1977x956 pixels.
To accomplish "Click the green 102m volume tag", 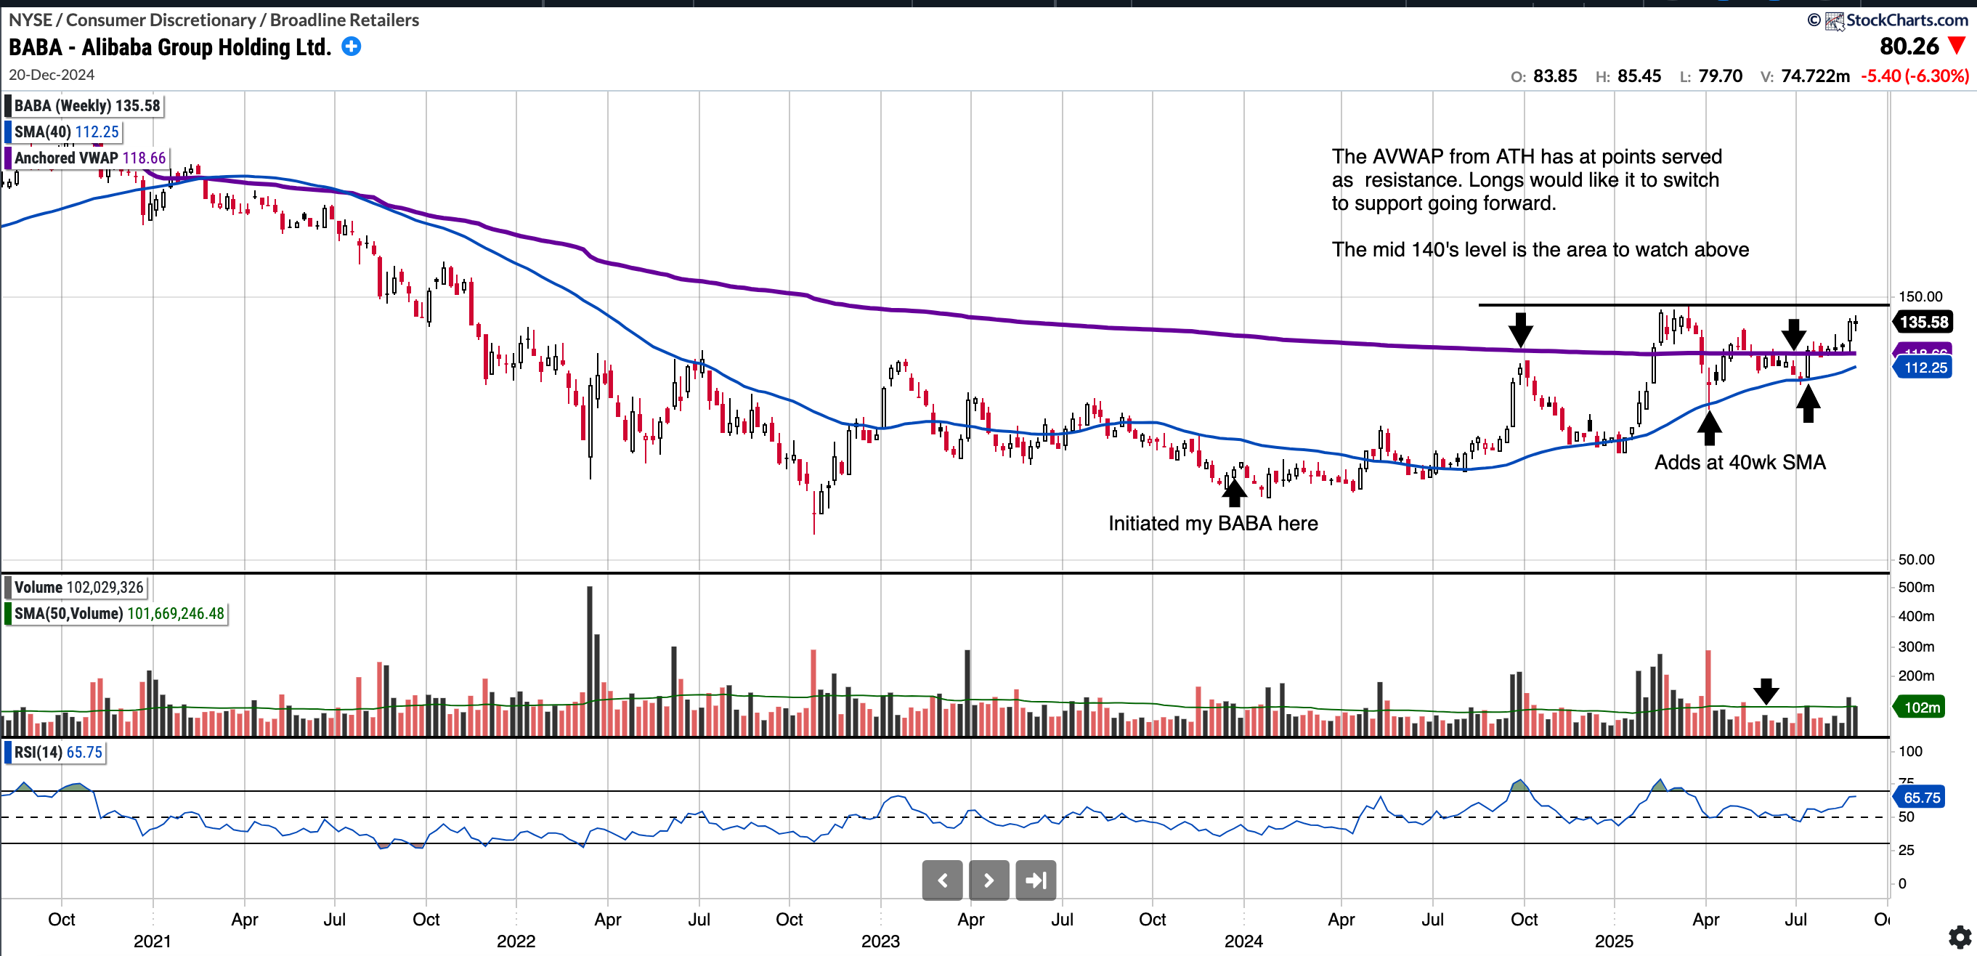I will (1921, 708).
